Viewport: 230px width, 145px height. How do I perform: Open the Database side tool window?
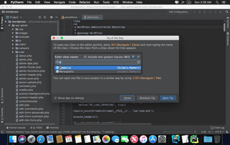pos(228,39)
